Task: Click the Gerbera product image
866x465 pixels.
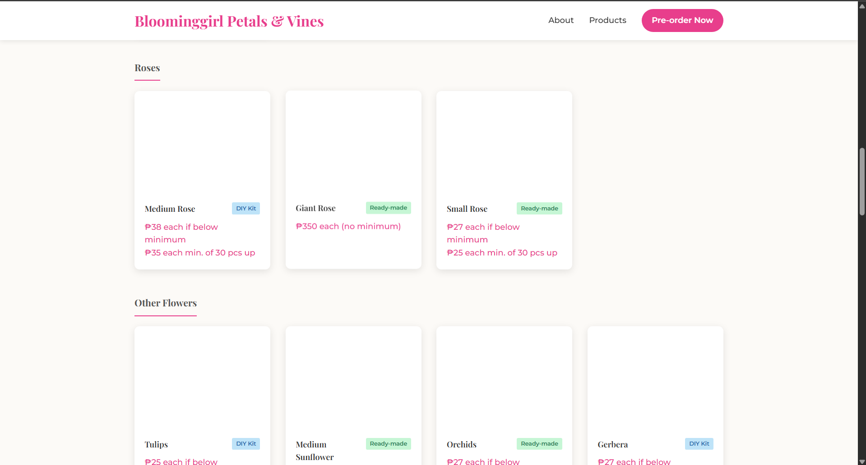Action: [655, 378]
